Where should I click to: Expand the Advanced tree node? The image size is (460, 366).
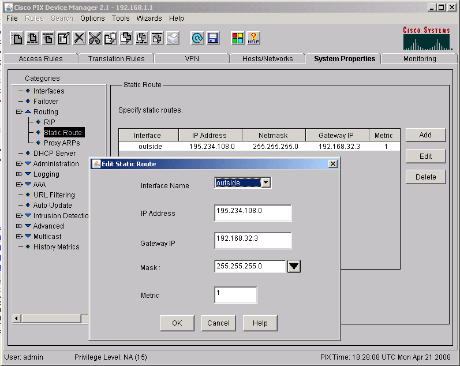pyautogui.click(x=19, y=226)
